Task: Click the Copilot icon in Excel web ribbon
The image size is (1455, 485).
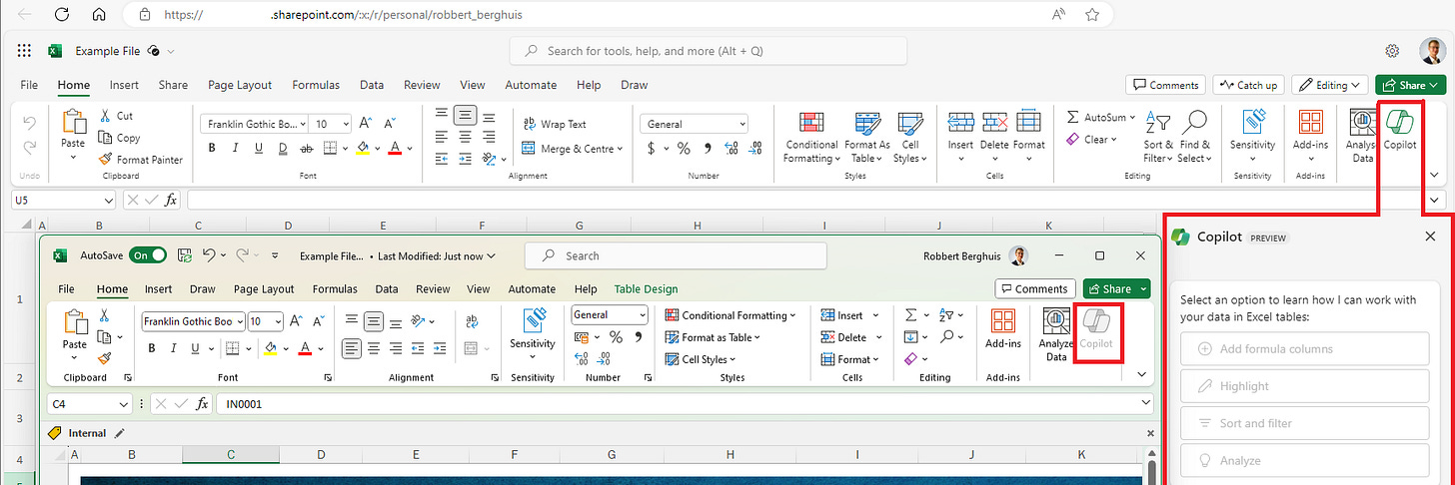Action: [x=1400, y=123]
